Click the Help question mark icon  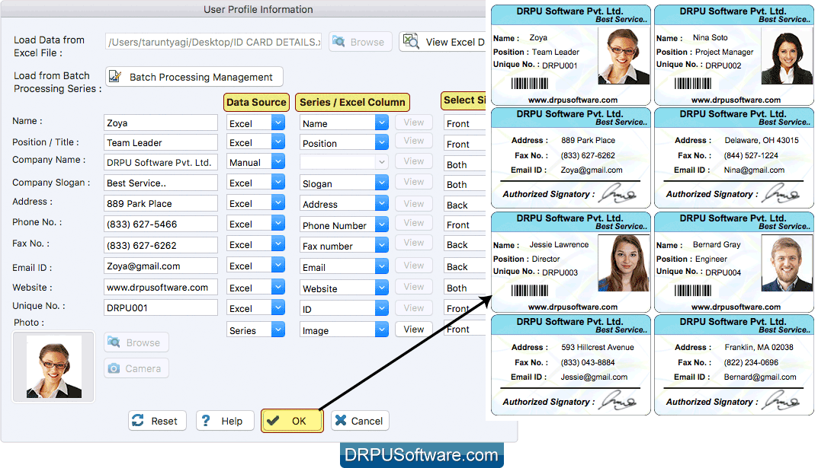tap(206, 420)
